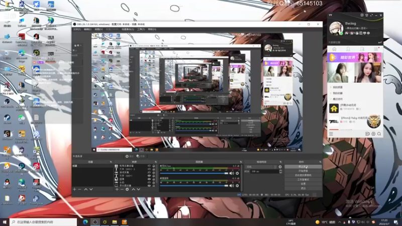The height and width of the screenshot is (226, 402).
Task: Toggle visibility of 显示器采集 source
Action: pos(149,185)
